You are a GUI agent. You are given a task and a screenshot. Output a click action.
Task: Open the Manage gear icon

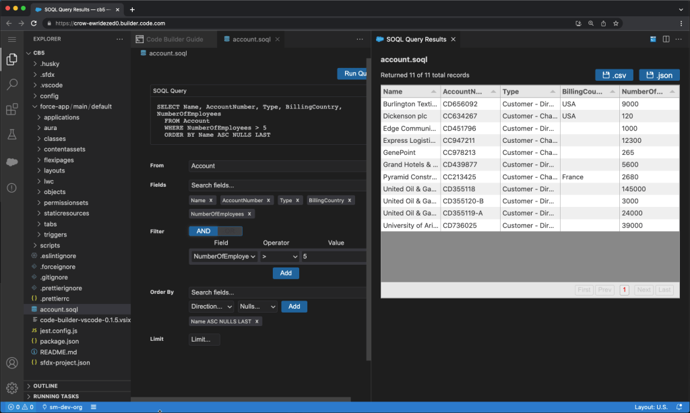10,387
